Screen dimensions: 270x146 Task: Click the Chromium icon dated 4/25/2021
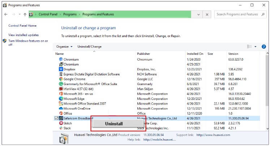(x=61, y=64)
